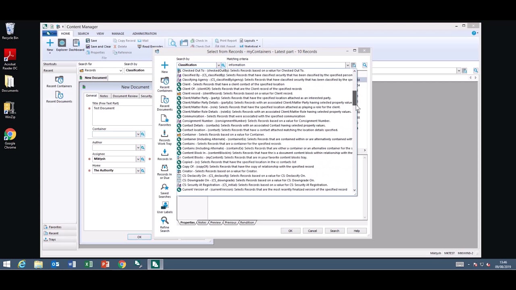This screenshot has height=290, width=516.
Task: Click Recent Containers icon in dialog sidebar
Action: (x=164, y=85)
